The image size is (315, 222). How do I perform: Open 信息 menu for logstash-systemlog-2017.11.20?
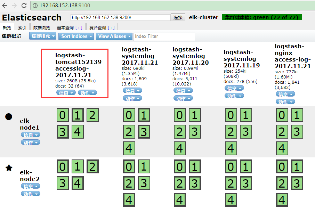(183, 91)
